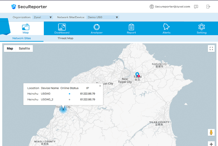Zoom in the map with plus
Screen dimensions: 218x146
(x=211, y=144)
